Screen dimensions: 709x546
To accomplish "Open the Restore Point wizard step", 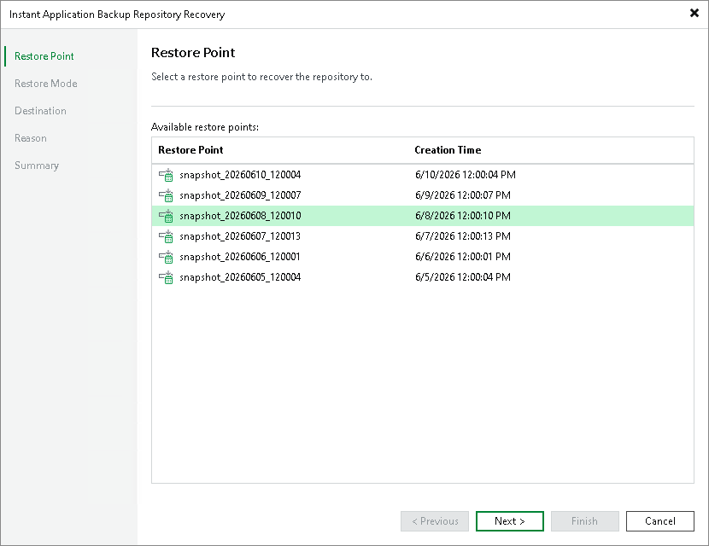I will pyautogui.click(x=44, y=56).
